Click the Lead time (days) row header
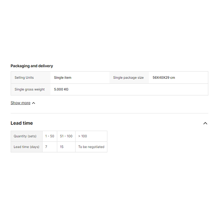The height and width of the screenshot is (219, 219). coord(26,147)
